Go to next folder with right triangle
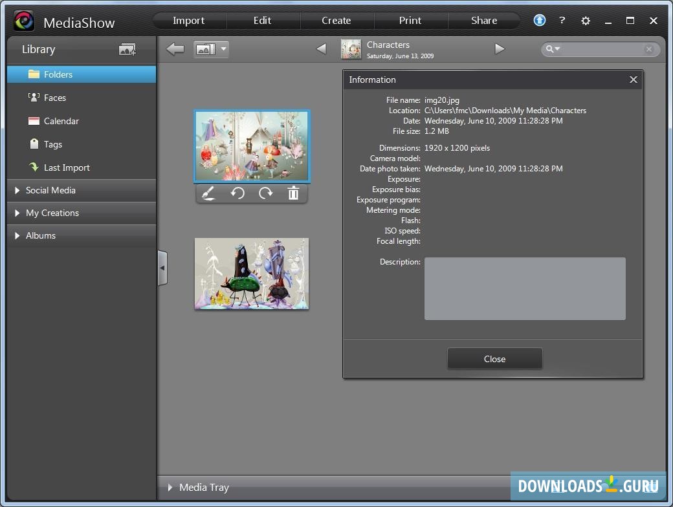 (500, 49)
